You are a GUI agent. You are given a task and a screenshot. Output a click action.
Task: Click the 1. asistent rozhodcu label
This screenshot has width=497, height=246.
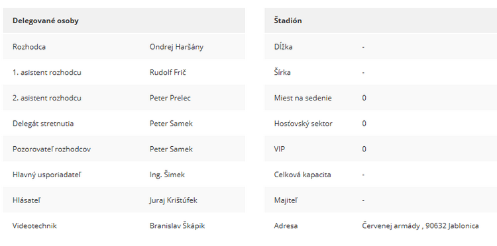[x=47, y=72]
